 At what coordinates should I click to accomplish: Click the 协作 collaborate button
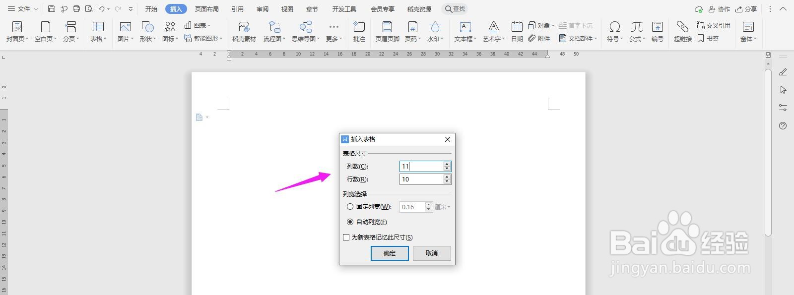719,9
